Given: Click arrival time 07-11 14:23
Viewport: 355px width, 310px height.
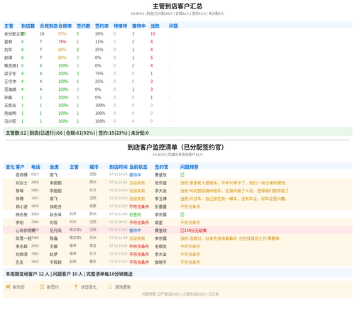Looking at the screenshot, I should click(x=119, y=175).
